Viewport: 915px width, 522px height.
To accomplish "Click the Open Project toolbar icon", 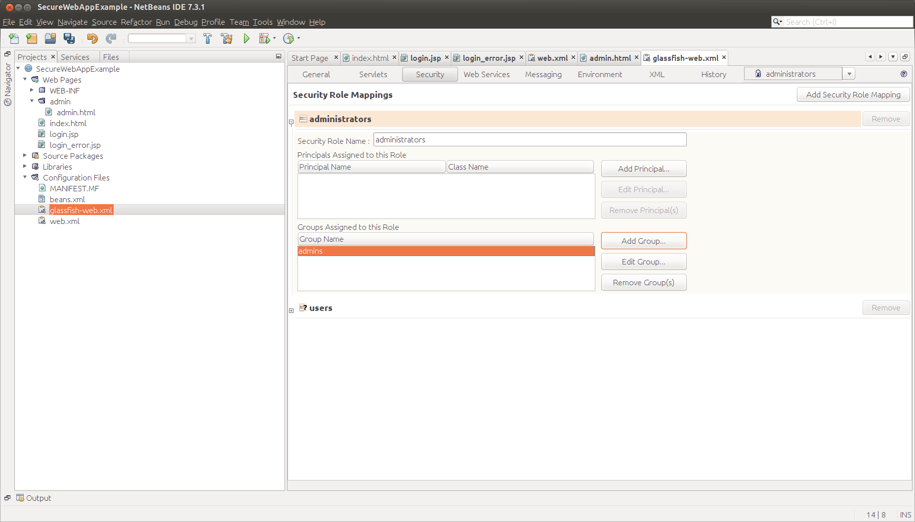I will 50,39.
